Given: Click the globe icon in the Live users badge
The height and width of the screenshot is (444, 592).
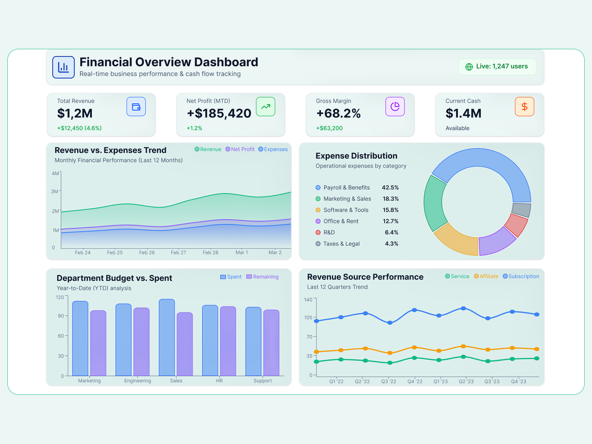Looking at the screenshot, I should point(469,67).
